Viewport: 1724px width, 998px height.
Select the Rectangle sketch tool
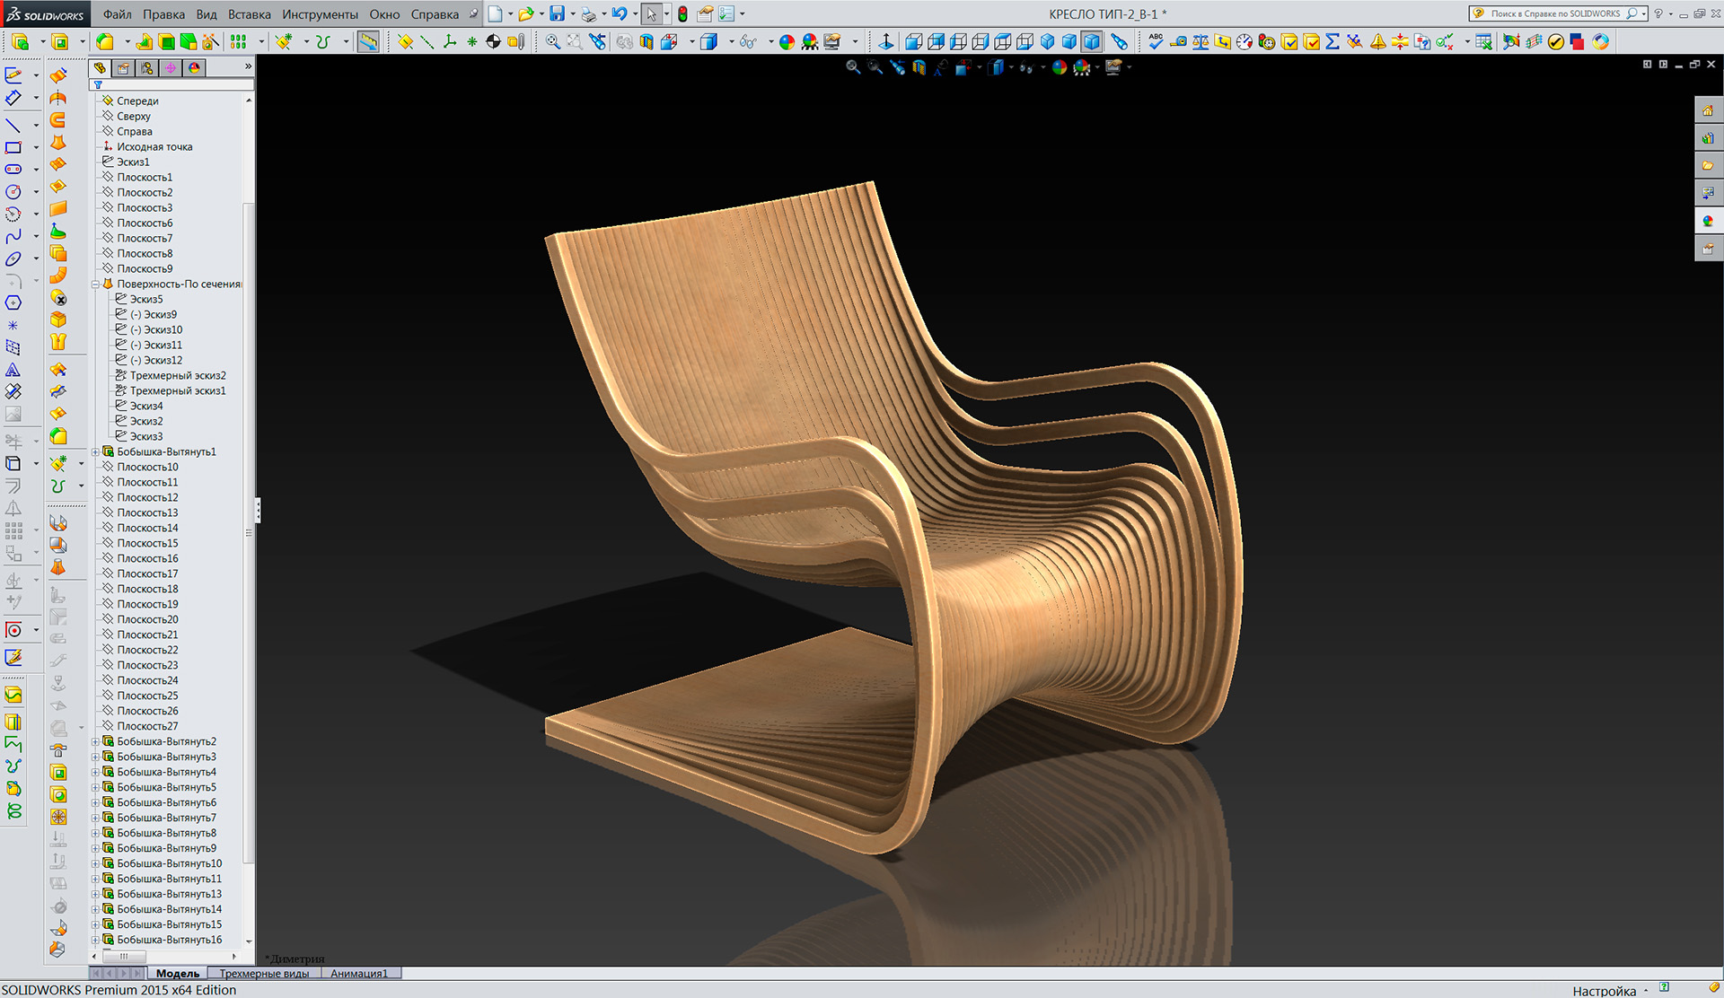pyautogui.click(x=13, y=148)
